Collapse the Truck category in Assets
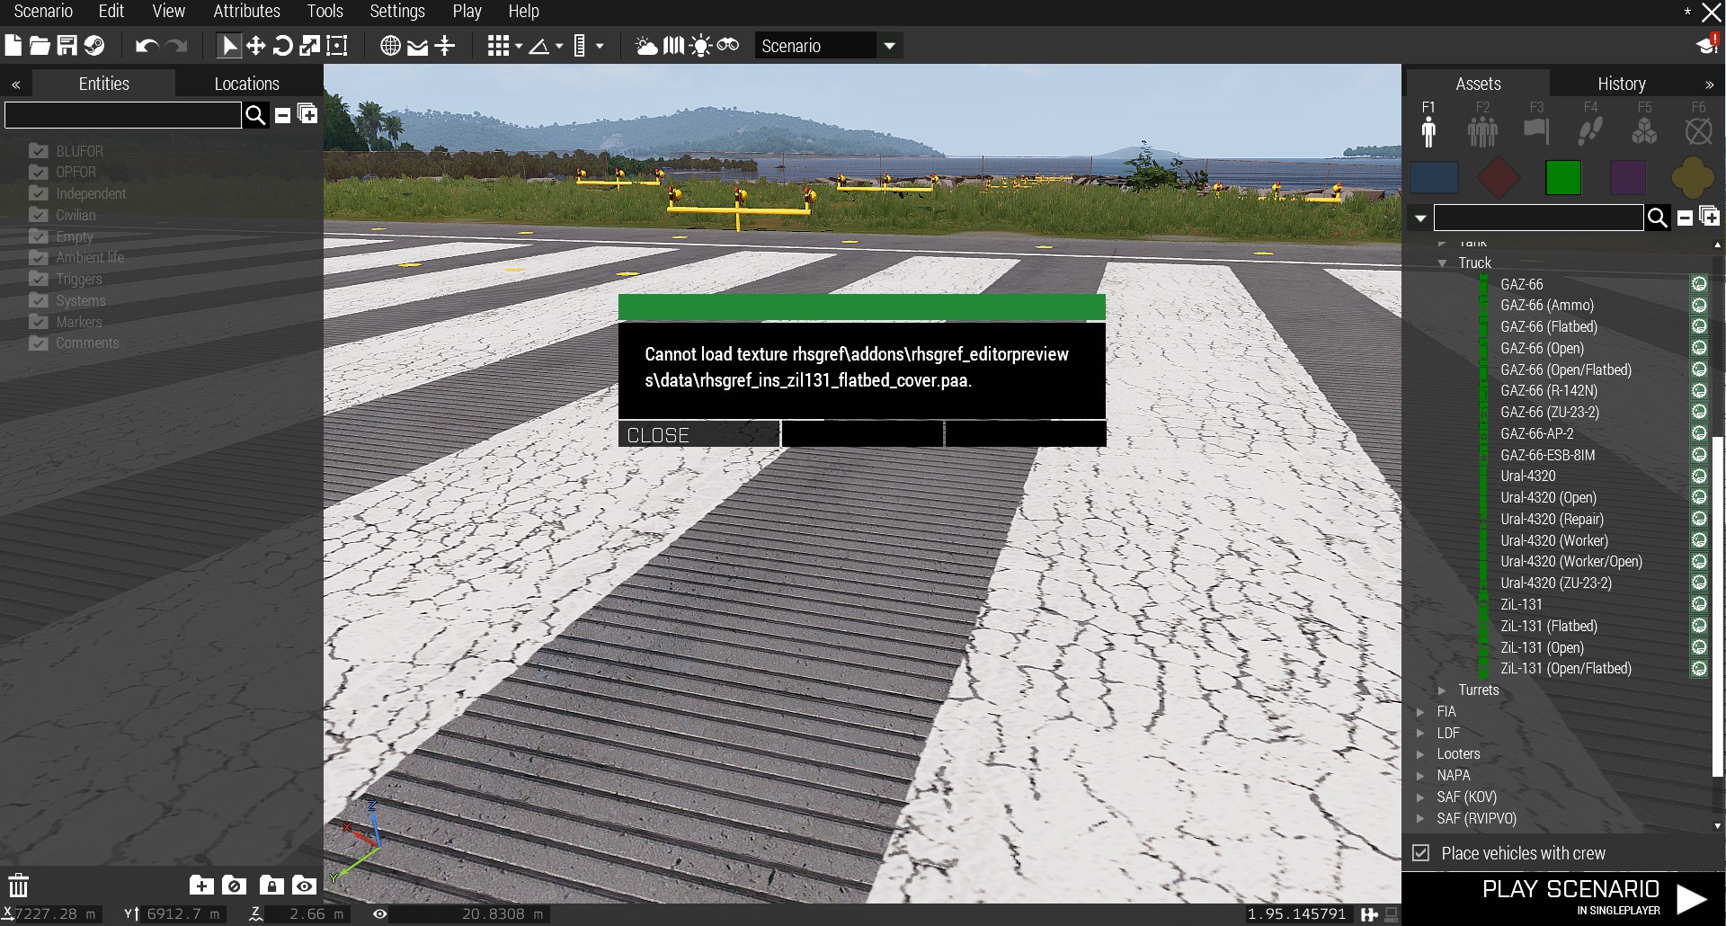1726x926 pixels. pyautogui.click(x=1442, y=263)
